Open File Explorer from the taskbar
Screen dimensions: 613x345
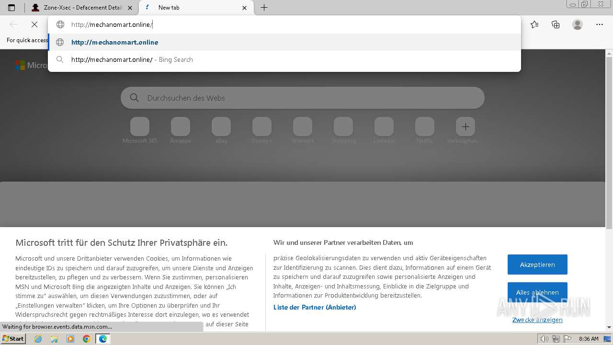54,339
